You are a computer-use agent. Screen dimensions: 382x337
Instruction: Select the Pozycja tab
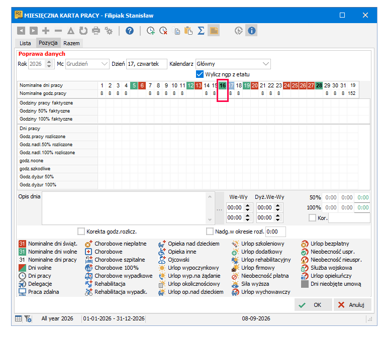(x=48, y=43)
